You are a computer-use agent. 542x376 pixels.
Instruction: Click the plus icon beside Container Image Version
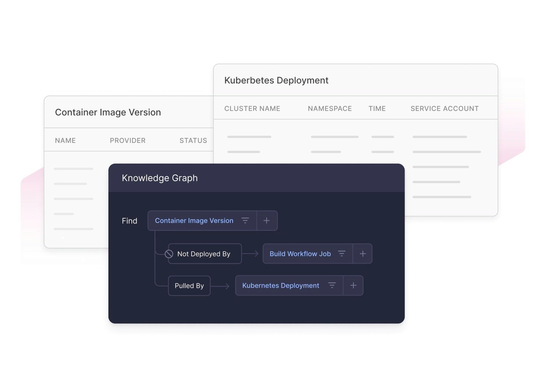267,221
